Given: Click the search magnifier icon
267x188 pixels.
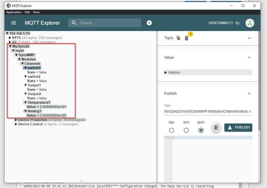Looking at the screenshot, I should pyautogui.click(x=74, y=23).
